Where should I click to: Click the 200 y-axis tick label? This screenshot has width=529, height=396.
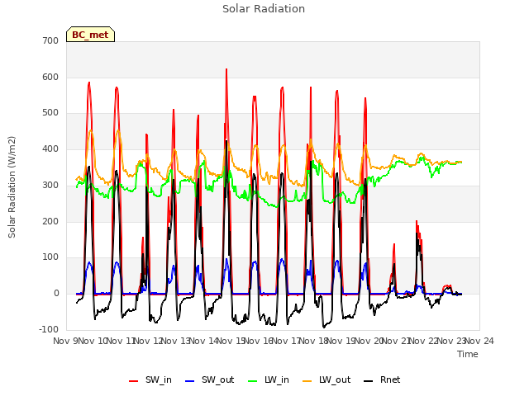50,222
